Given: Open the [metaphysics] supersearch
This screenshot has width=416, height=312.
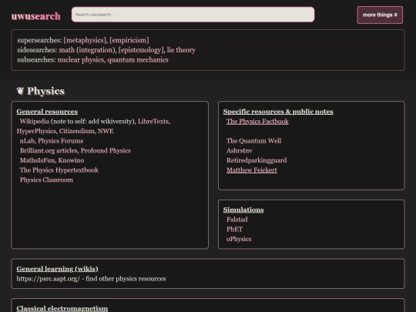Looking at the screenshot, I should [x=85, y=40].
